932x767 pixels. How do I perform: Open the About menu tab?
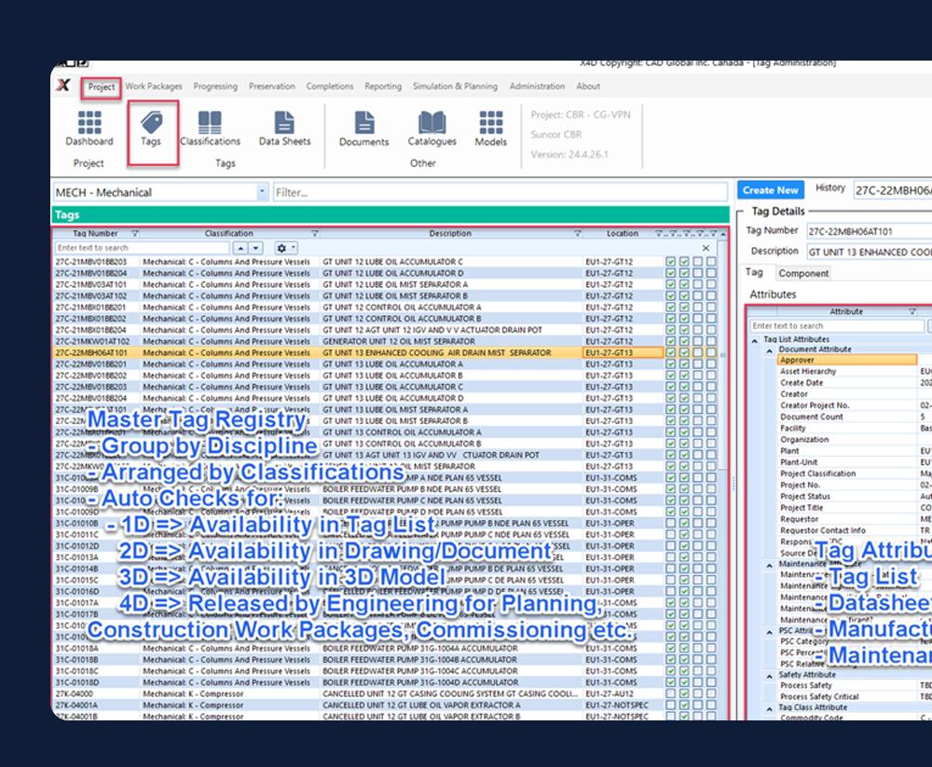(588, 87)
